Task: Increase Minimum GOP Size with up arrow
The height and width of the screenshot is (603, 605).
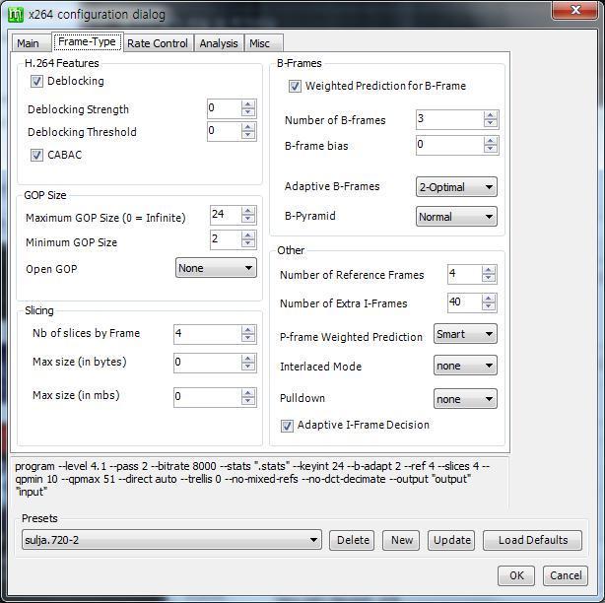Action: tap(248, 235)
